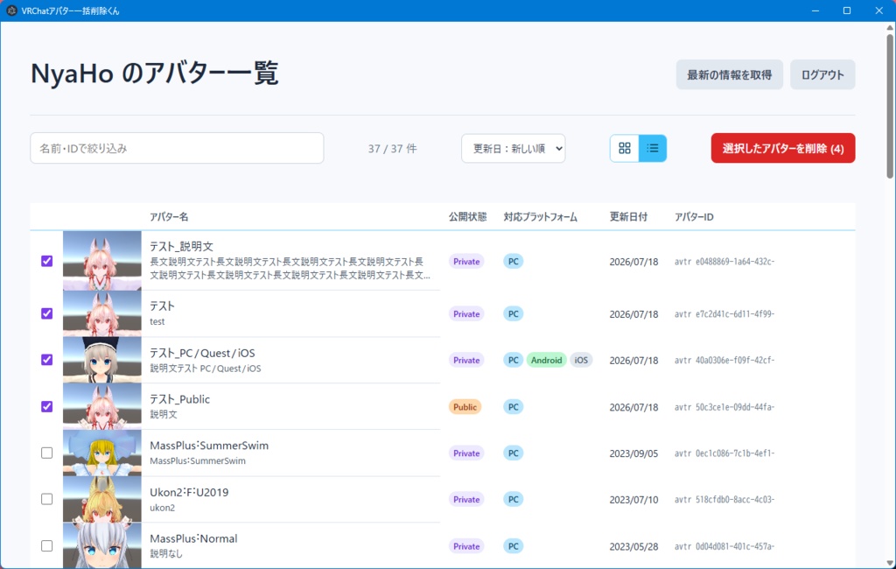Open thumbnail of テスト_Public avatar
The image size is (896, 569).
pyautogui.click(x=102, y=406)
